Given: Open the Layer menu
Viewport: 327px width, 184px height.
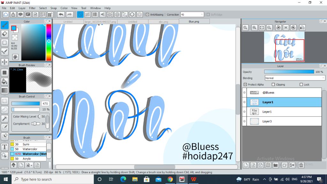Looking at the screenshot, I should click(22, 8).
